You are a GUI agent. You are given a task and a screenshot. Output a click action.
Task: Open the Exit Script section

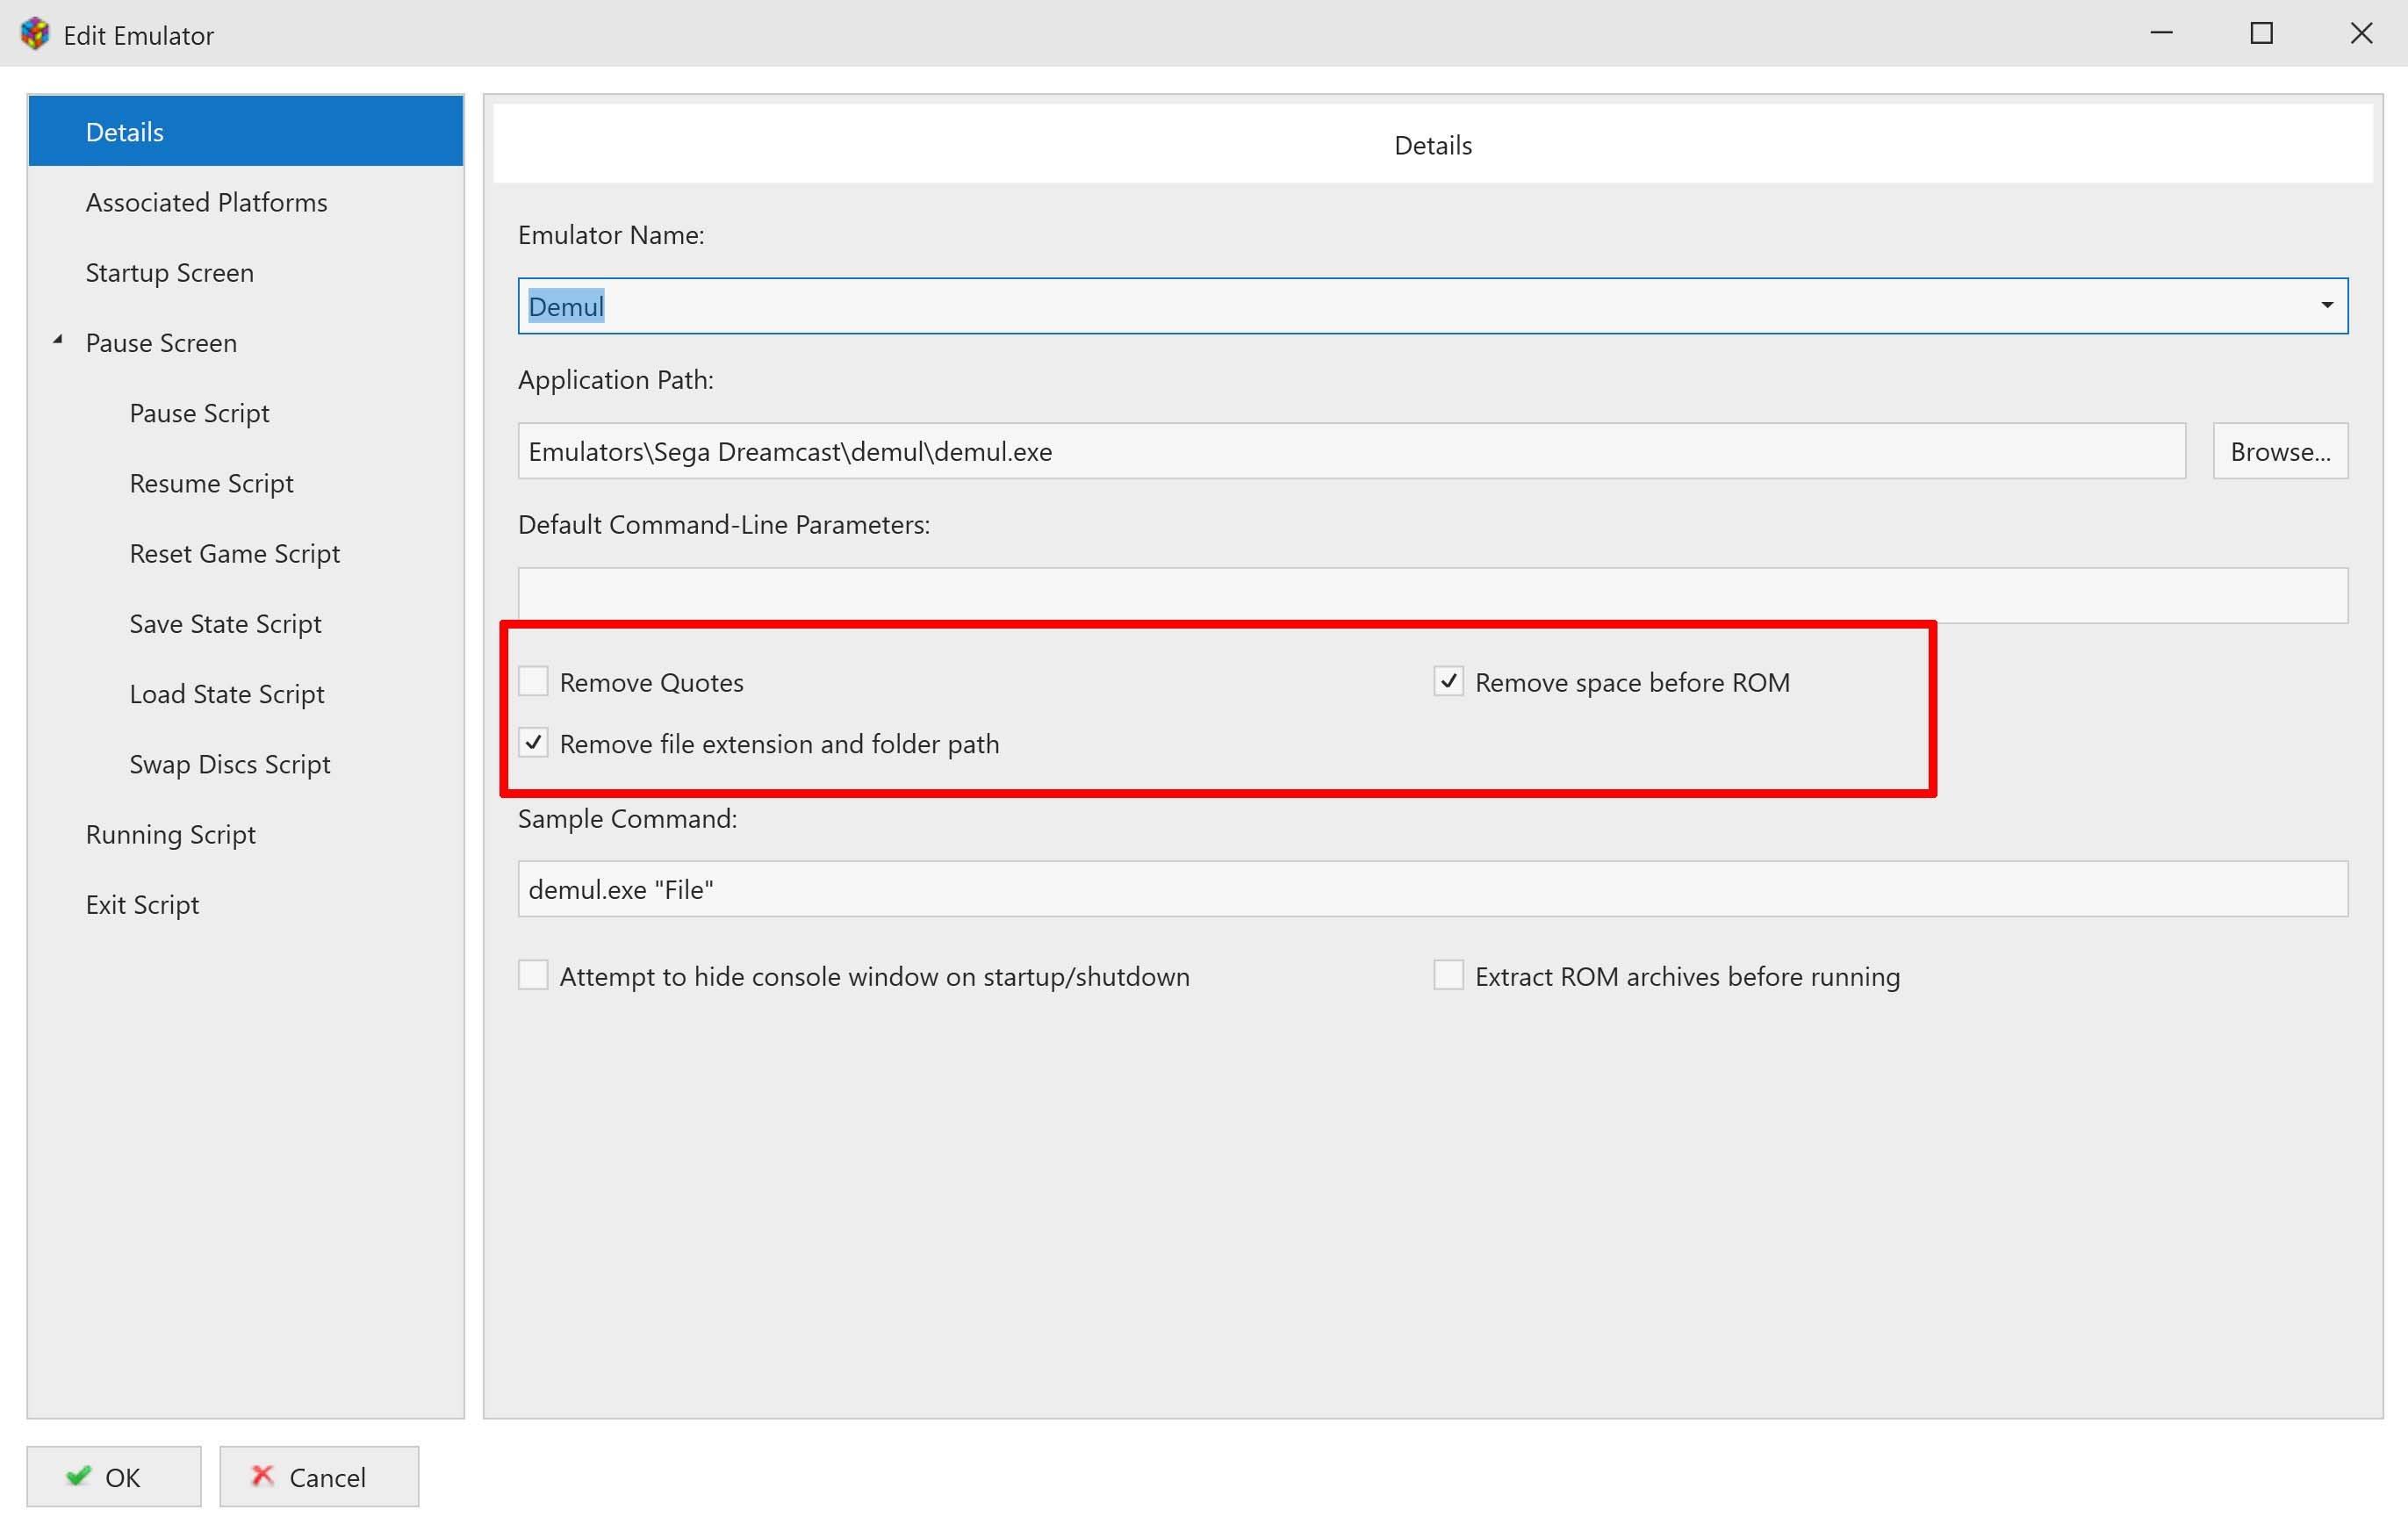[246, 904]
